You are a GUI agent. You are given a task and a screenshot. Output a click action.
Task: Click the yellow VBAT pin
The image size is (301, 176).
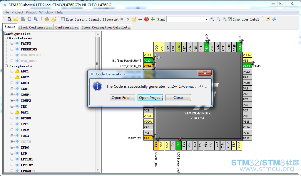pyautogui.click(x=148, y=55)
